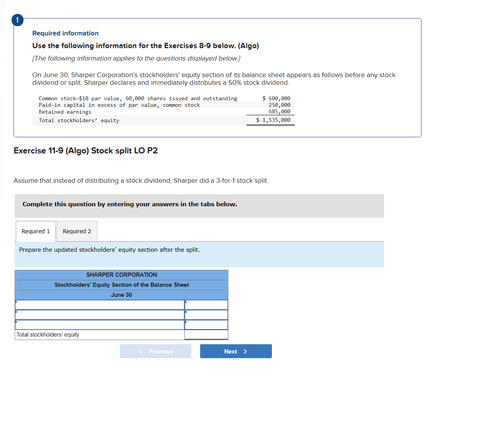Click the SHARPER CORPORATION header row
Viewport: 479px width, 431px height.
(121, 275)
